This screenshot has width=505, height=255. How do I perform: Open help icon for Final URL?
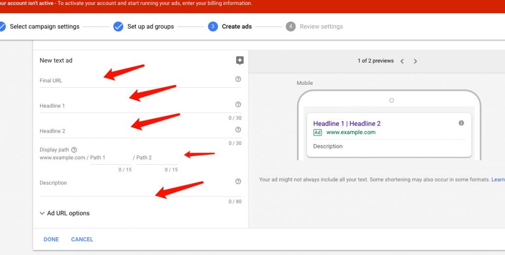(x=238, y=79)
